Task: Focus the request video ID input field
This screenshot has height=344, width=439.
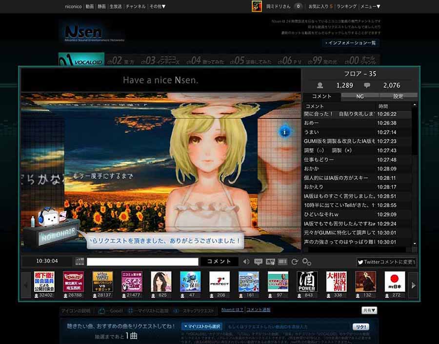Action: point(287,326)
